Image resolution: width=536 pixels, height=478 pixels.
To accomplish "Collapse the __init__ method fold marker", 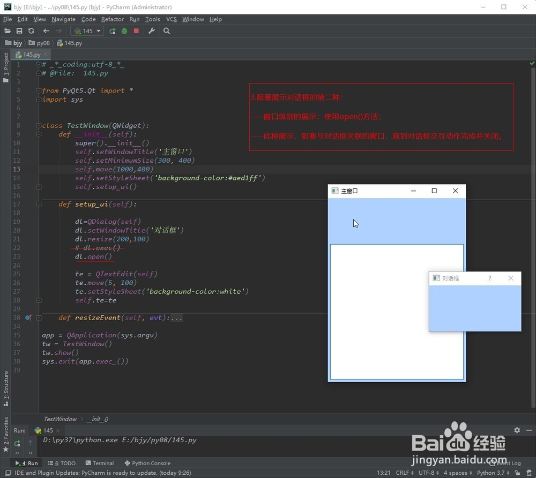I will pyautogui.click(x=39, y=134).
